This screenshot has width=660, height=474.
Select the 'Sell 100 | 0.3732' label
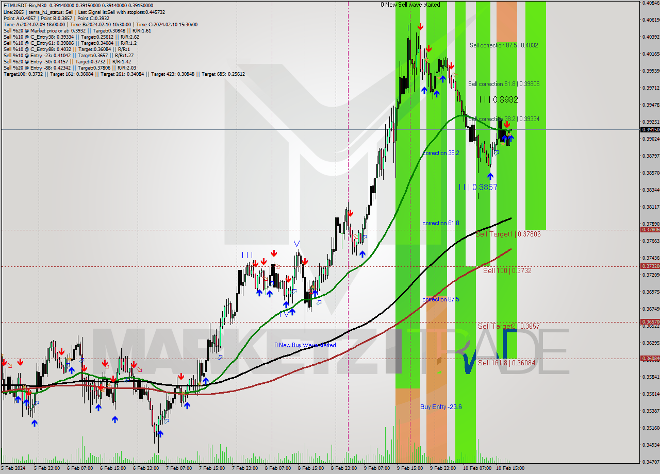[507, 270]
